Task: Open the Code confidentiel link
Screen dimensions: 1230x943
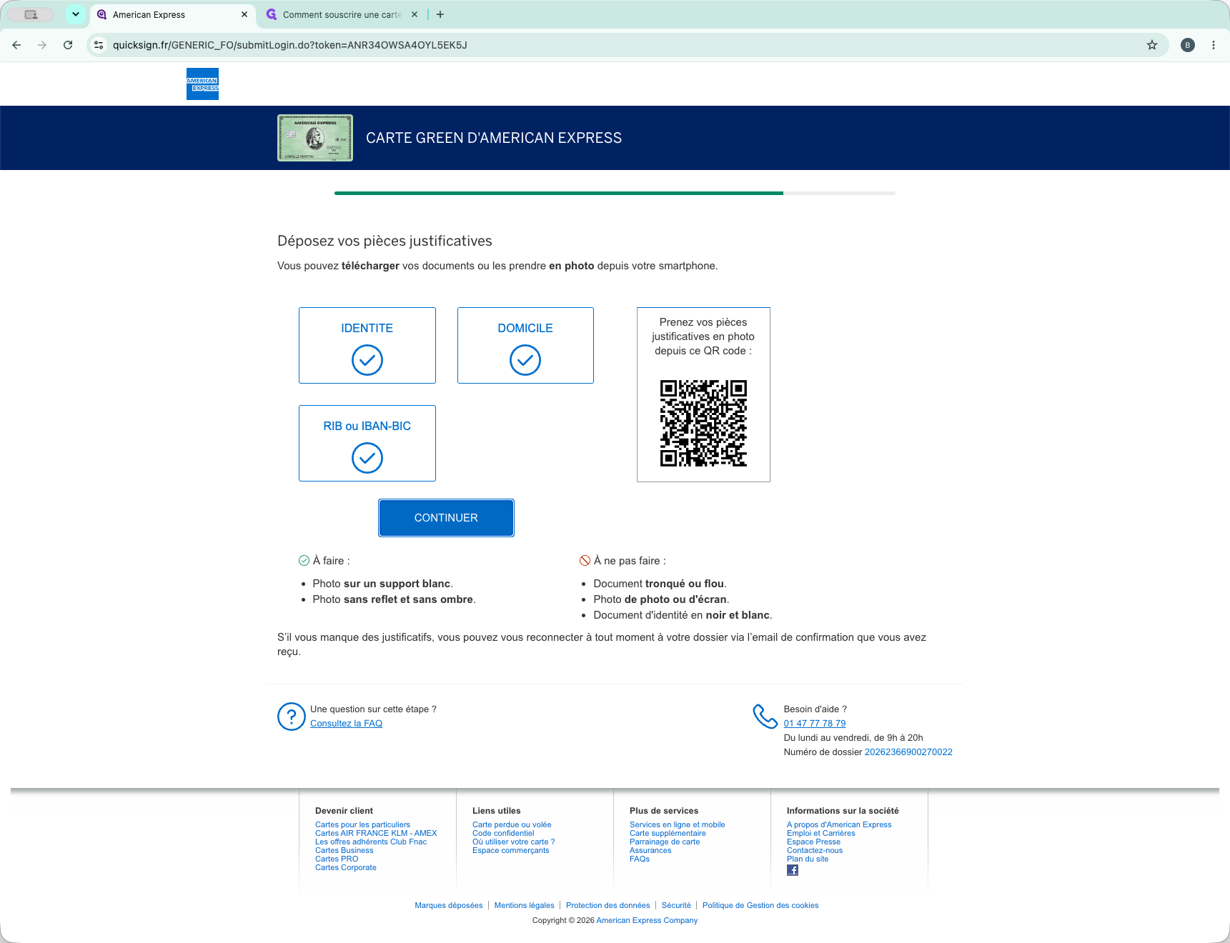Action: 503,833
